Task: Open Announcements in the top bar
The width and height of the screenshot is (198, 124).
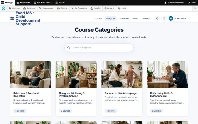Action: click(175, 3)
